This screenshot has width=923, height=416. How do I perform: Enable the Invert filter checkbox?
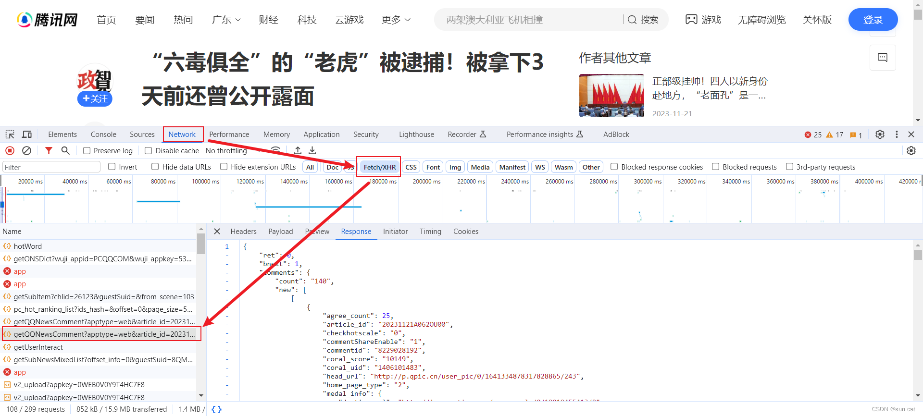(x=112, y=167)
